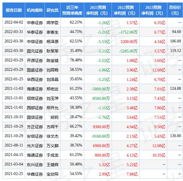This screenshot has width=183, height=181.
Task: Click the 2022 forecast 7.88亿
Action: pos(132,174)
